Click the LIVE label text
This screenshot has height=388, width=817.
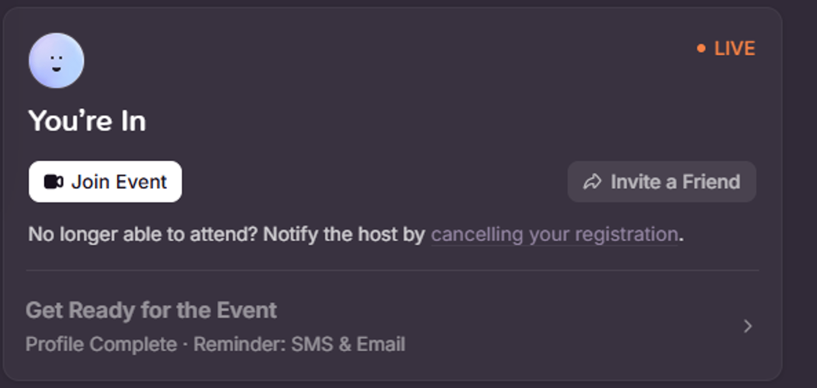734,48
